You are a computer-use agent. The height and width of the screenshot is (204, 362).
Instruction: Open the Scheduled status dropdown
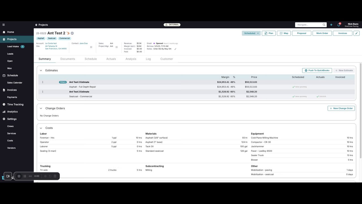(x=251, y=33)
